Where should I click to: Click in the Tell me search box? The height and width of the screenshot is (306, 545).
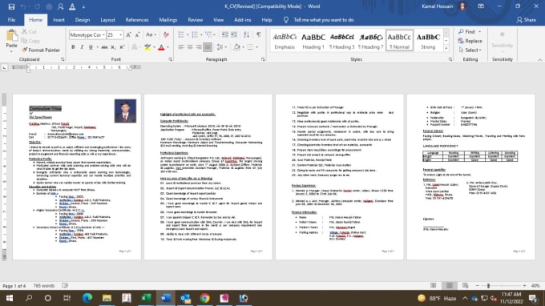[324, 20]
